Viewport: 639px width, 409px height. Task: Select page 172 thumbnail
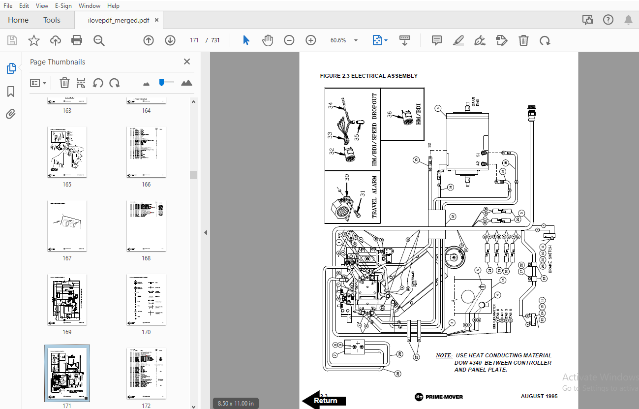(x=146, y=373)
